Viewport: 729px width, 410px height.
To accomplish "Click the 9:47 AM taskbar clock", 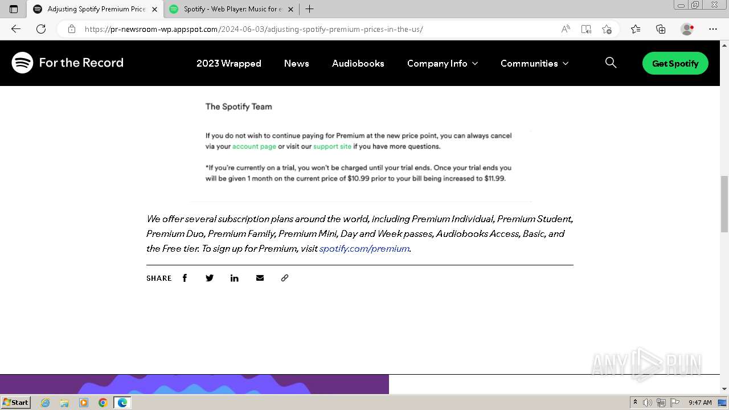I will [x=700, y=403].
